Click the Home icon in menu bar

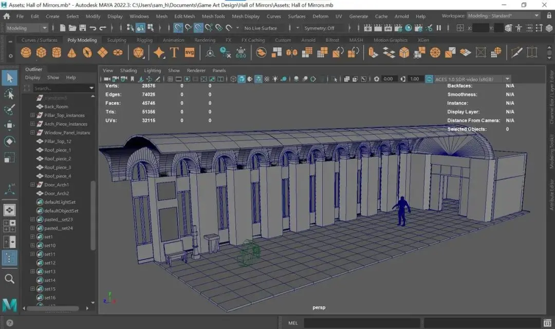6,16
